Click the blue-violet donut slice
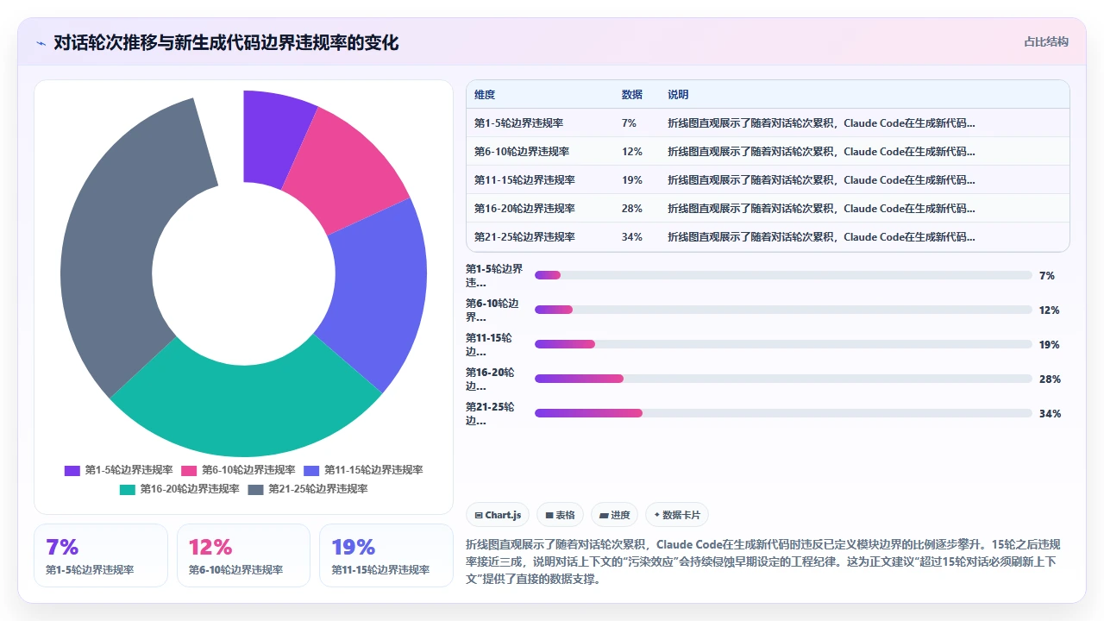Viewport: 1104px width, 621px height. pyautogui.click(x=378, y=289)
